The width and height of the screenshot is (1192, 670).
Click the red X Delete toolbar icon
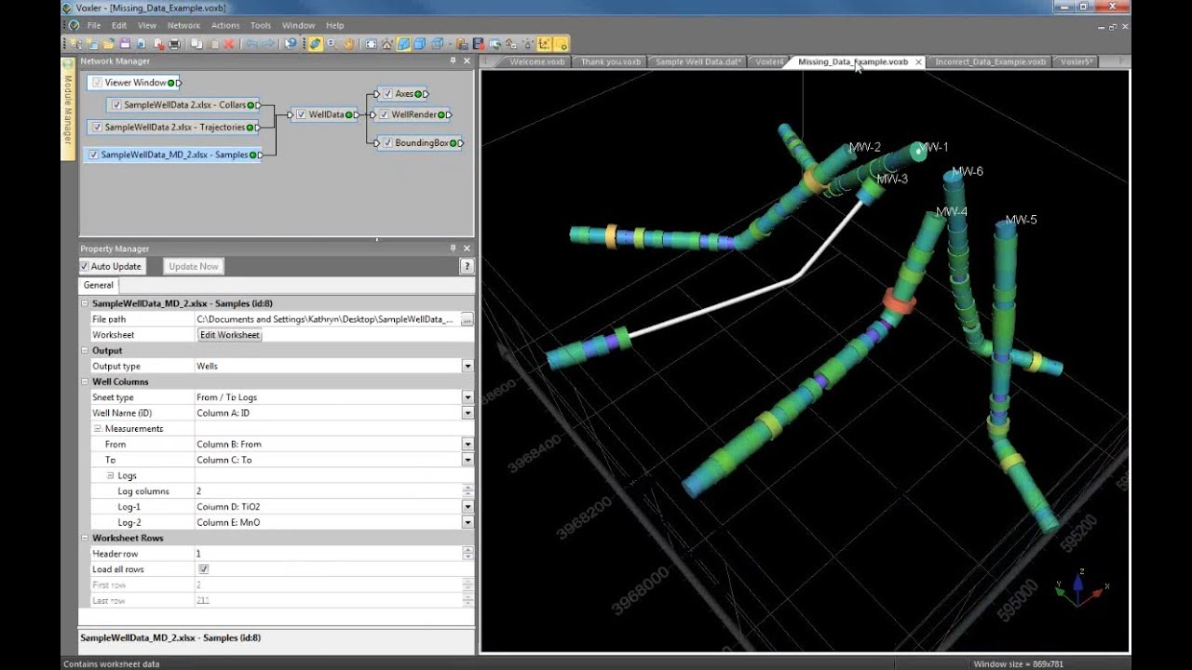pos(228,44)
